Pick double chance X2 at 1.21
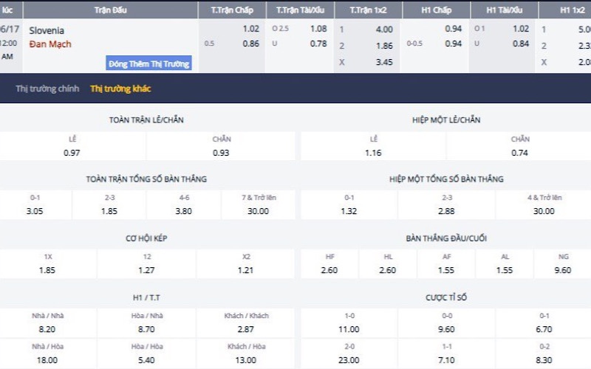This screenshot has height=369, width=591. tap(245, 270)
